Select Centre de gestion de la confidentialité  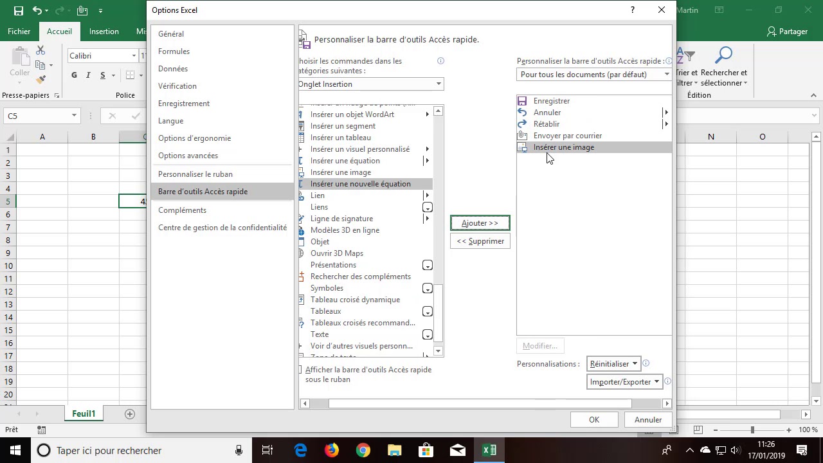click(x=222, y=228)
